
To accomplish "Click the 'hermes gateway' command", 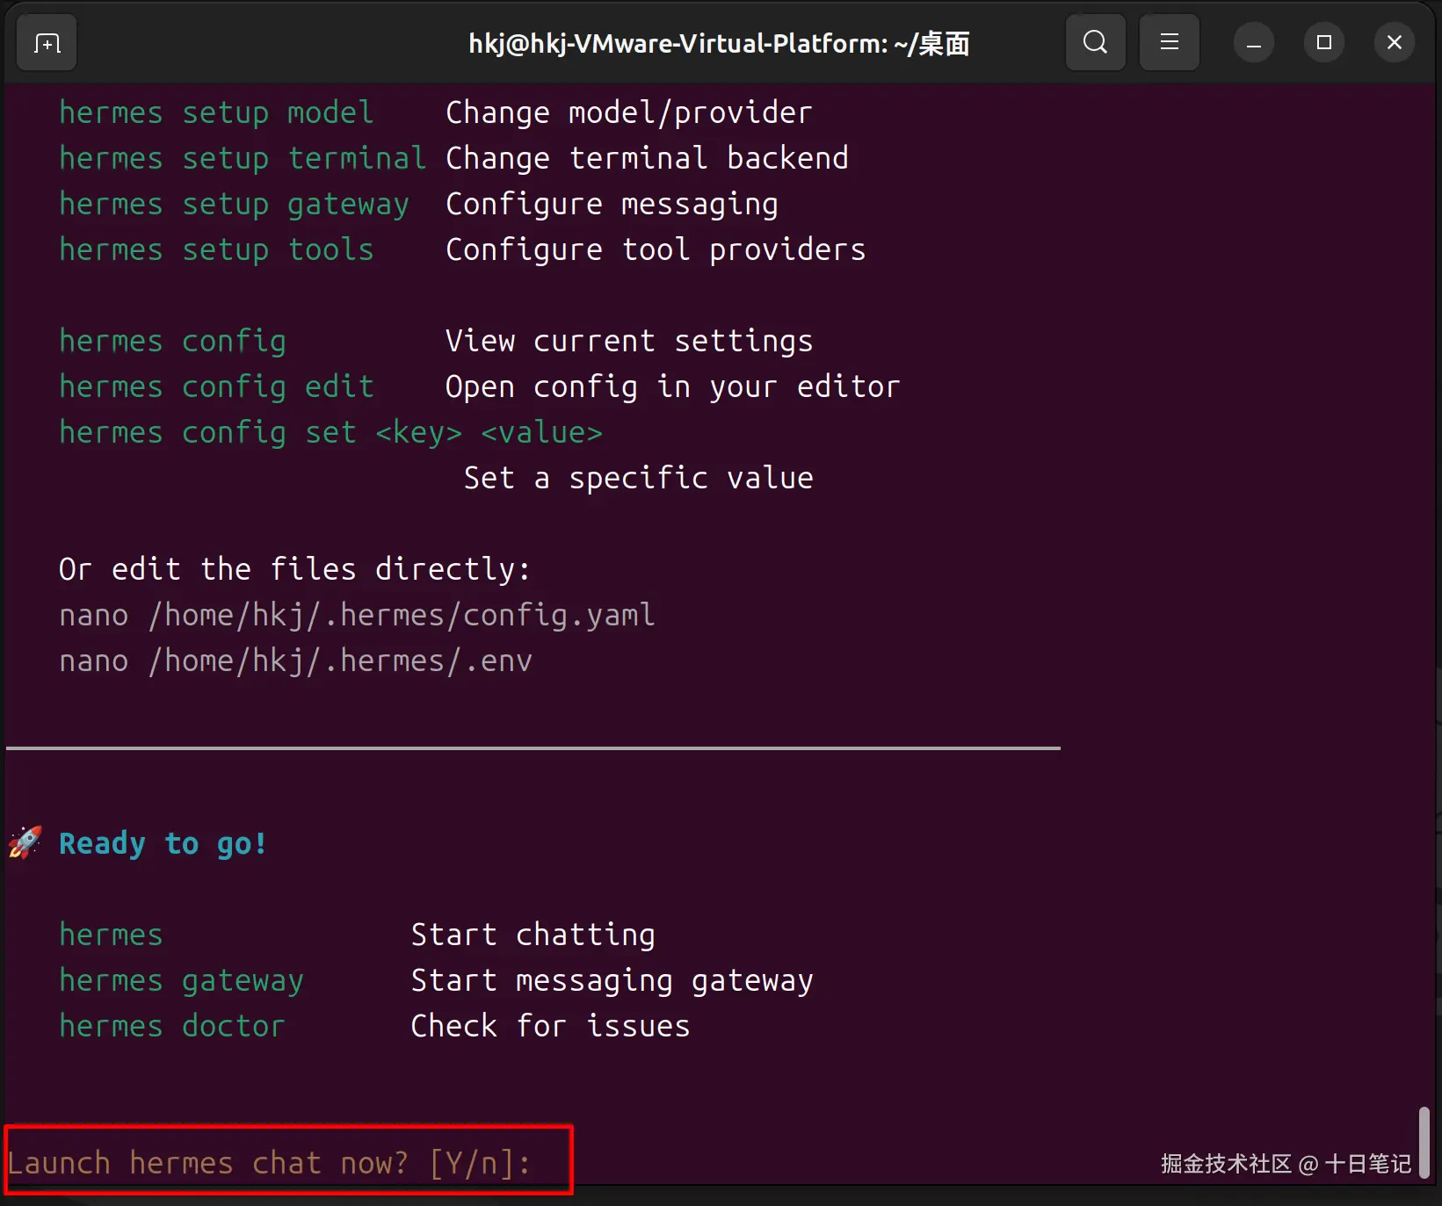I will point(181,980).
